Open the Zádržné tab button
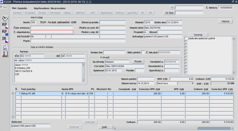Screen dimensions: 238x131 (x=80, y=13)
